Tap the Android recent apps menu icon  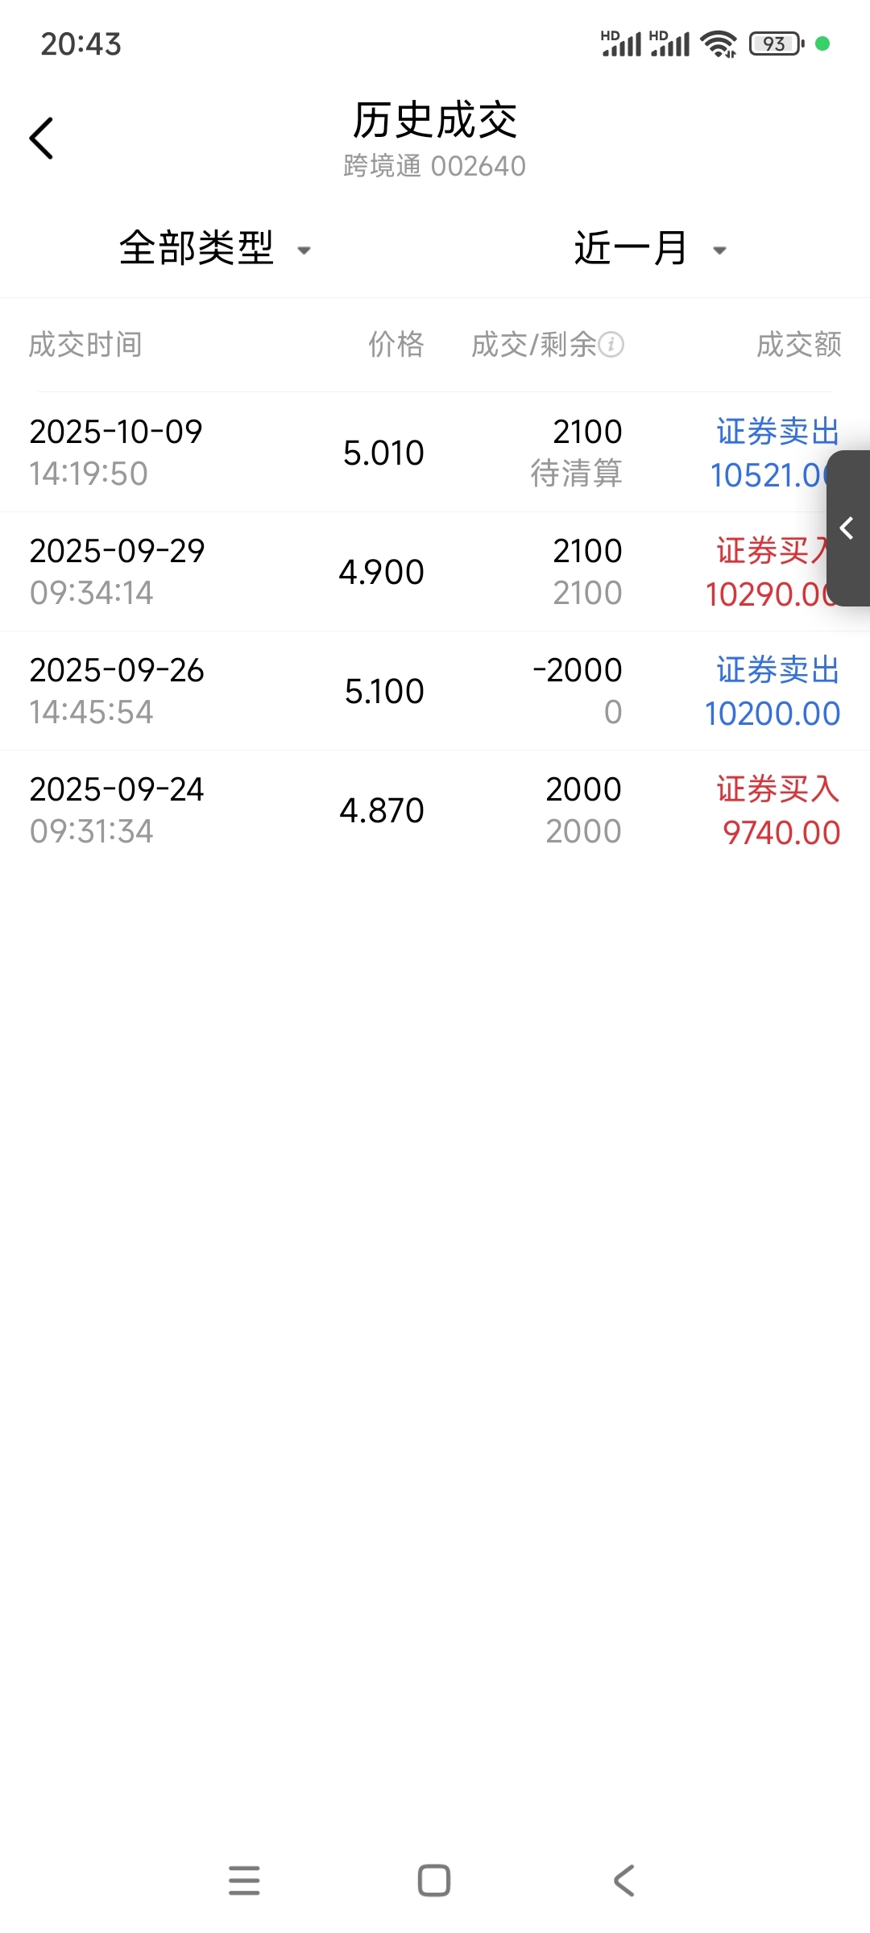point(244,1881)
